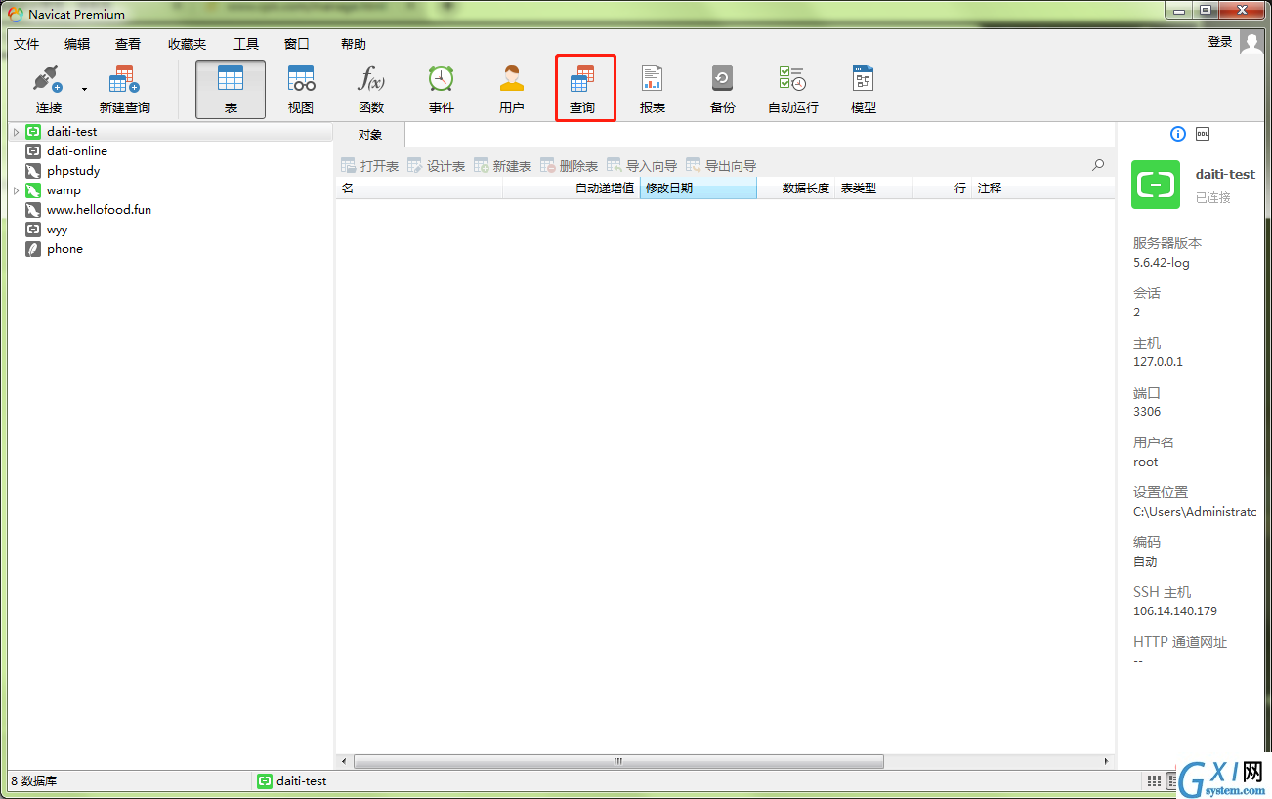Screen dimensions: 1272x799
Task: Open the 文件 menu
Action: [26, 44]
